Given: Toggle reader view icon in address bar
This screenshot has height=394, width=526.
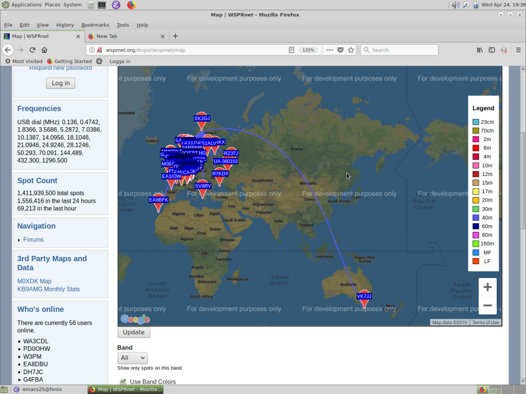Looking at the screenshot, I should (x=292, y=50).
